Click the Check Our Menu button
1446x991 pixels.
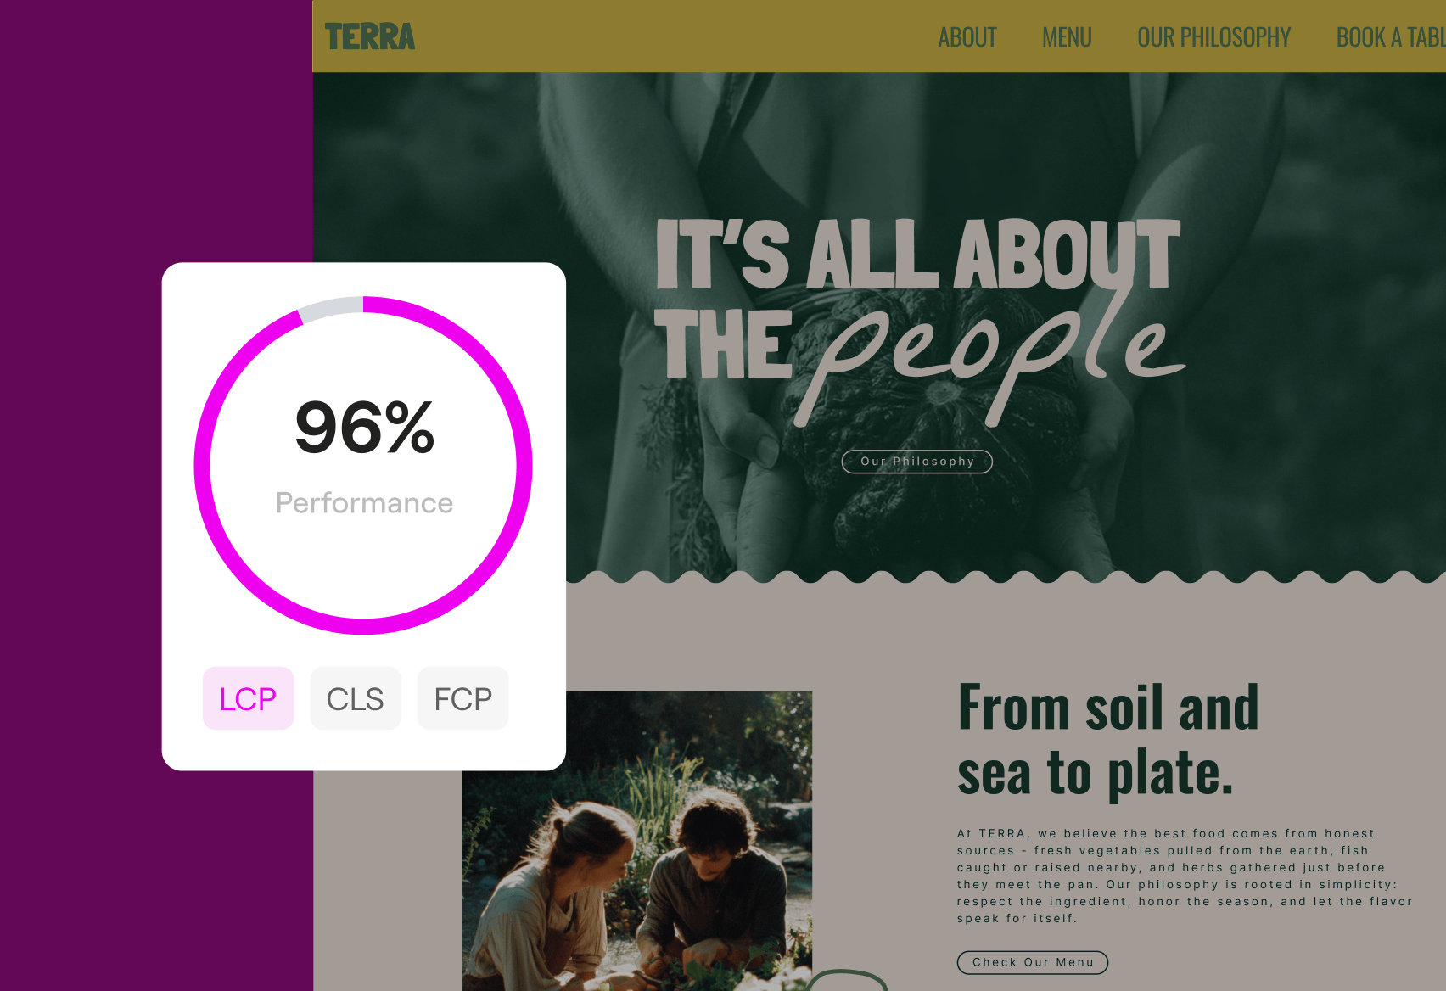[x=1032, y=962]
